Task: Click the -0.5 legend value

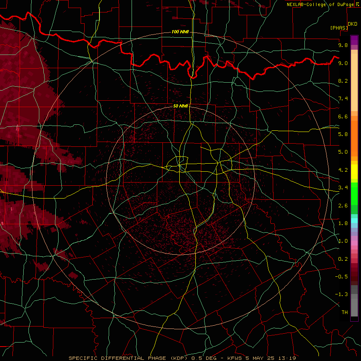Action: (341, 277)
